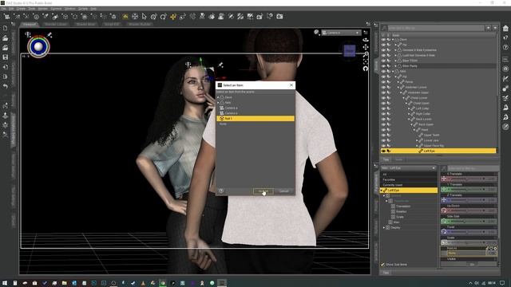Image resolution: width=511 pixels, height=287 pixels.
Task: Click the house-shaped icon atop right icon strip
Action: click(x=505, y=29)
